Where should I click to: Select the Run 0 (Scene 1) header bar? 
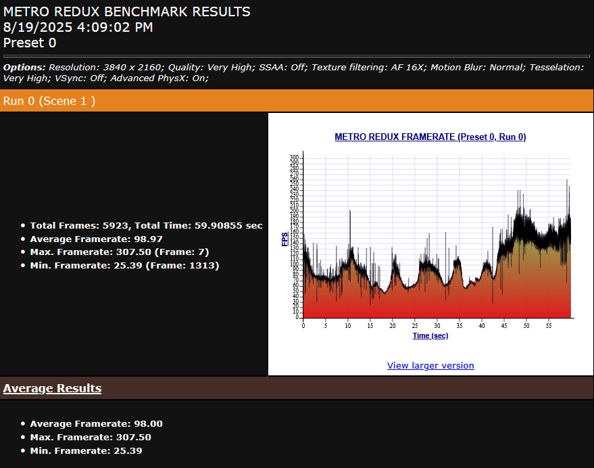[x=297, y=101]
